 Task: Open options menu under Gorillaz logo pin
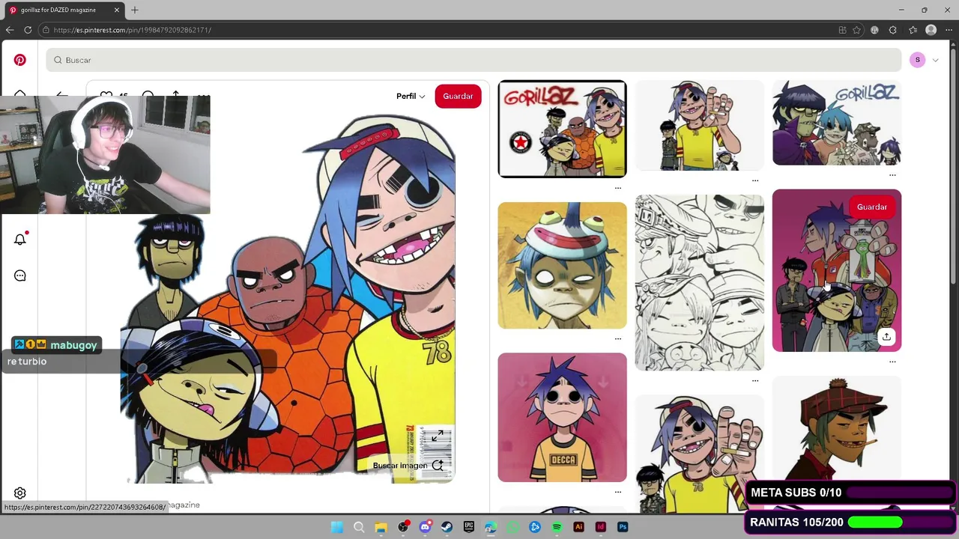(618, 188)
